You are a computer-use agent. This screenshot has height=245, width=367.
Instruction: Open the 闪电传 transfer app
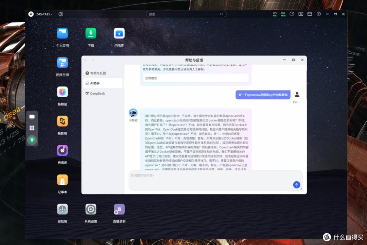tap(119, 34)
